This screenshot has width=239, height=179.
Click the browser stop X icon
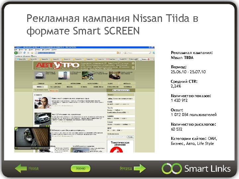28,53
